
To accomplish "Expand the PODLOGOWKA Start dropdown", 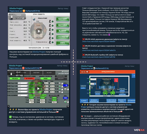I will pyautogui.click(x=23, y=95).
